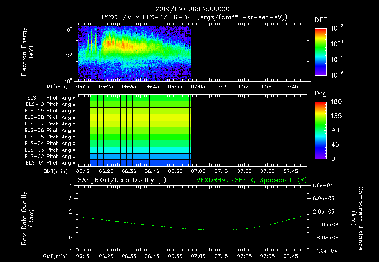Click the 10^-3 tick on DEF color bar
379x262 pixels.
[337, 28]
